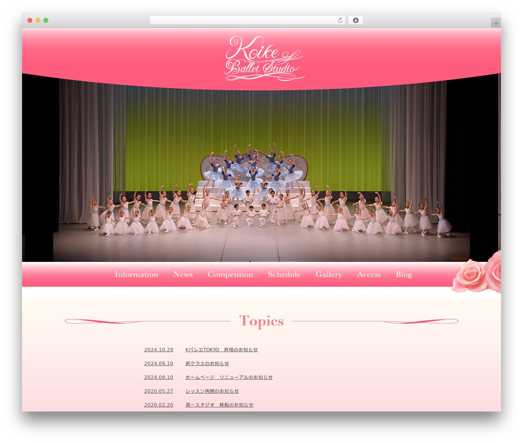Open 第一スタジオ 移転のお知らせ topic

pyautogui.click(x=219, y=405)
